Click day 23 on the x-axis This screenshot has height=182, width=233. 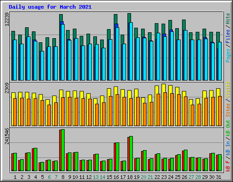tap(164, 177)
